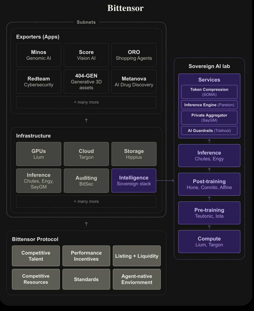
Task: Click the Sovereign AI lab heading
Action: click(209, 66)
